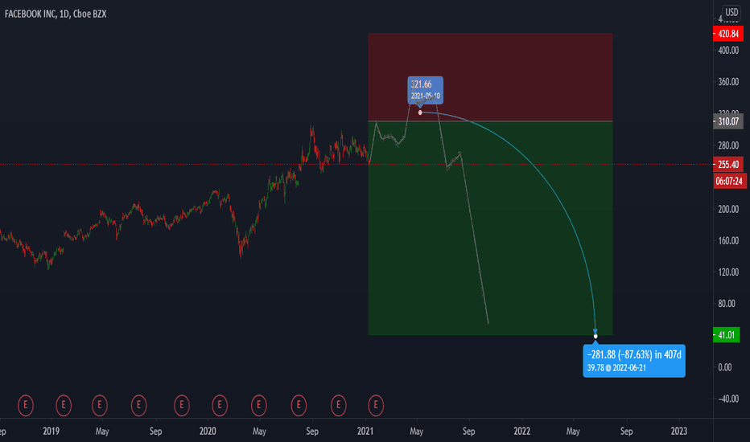Open the January 2020 earnings marker
The width and height of the screenshot is (750, 442).
pos(220,405)
